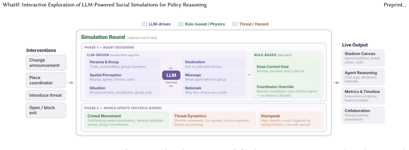Click the purple LLM block

click(171, 75)
